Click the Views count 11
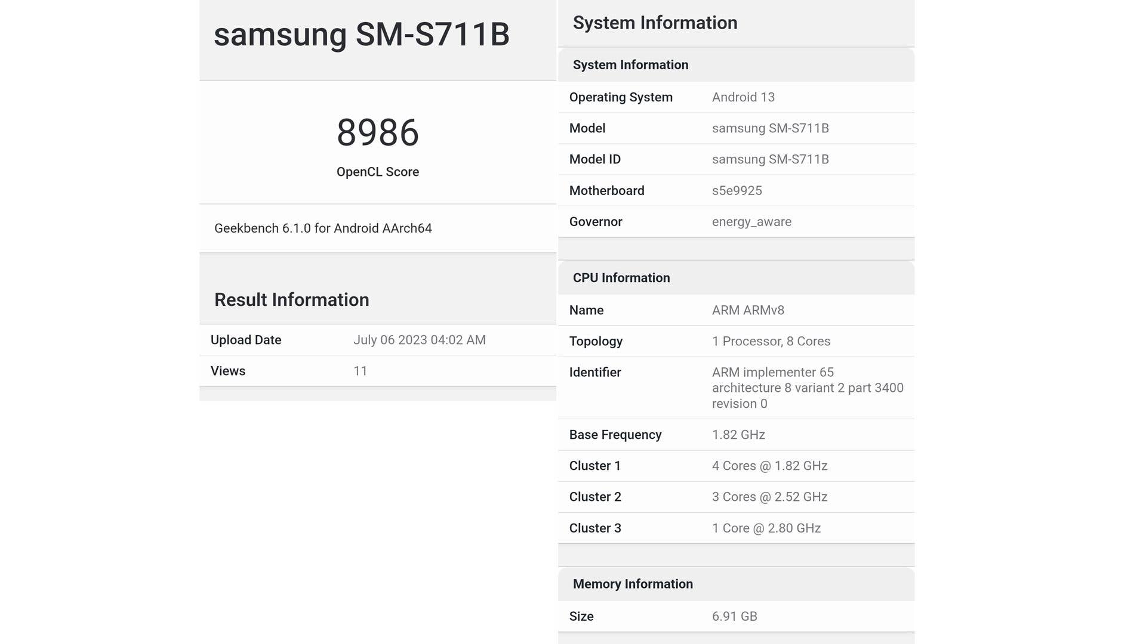 360,371
